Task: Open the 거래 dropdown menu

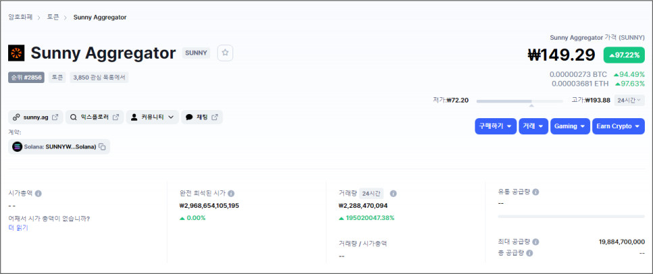Action: click(533, 126)
